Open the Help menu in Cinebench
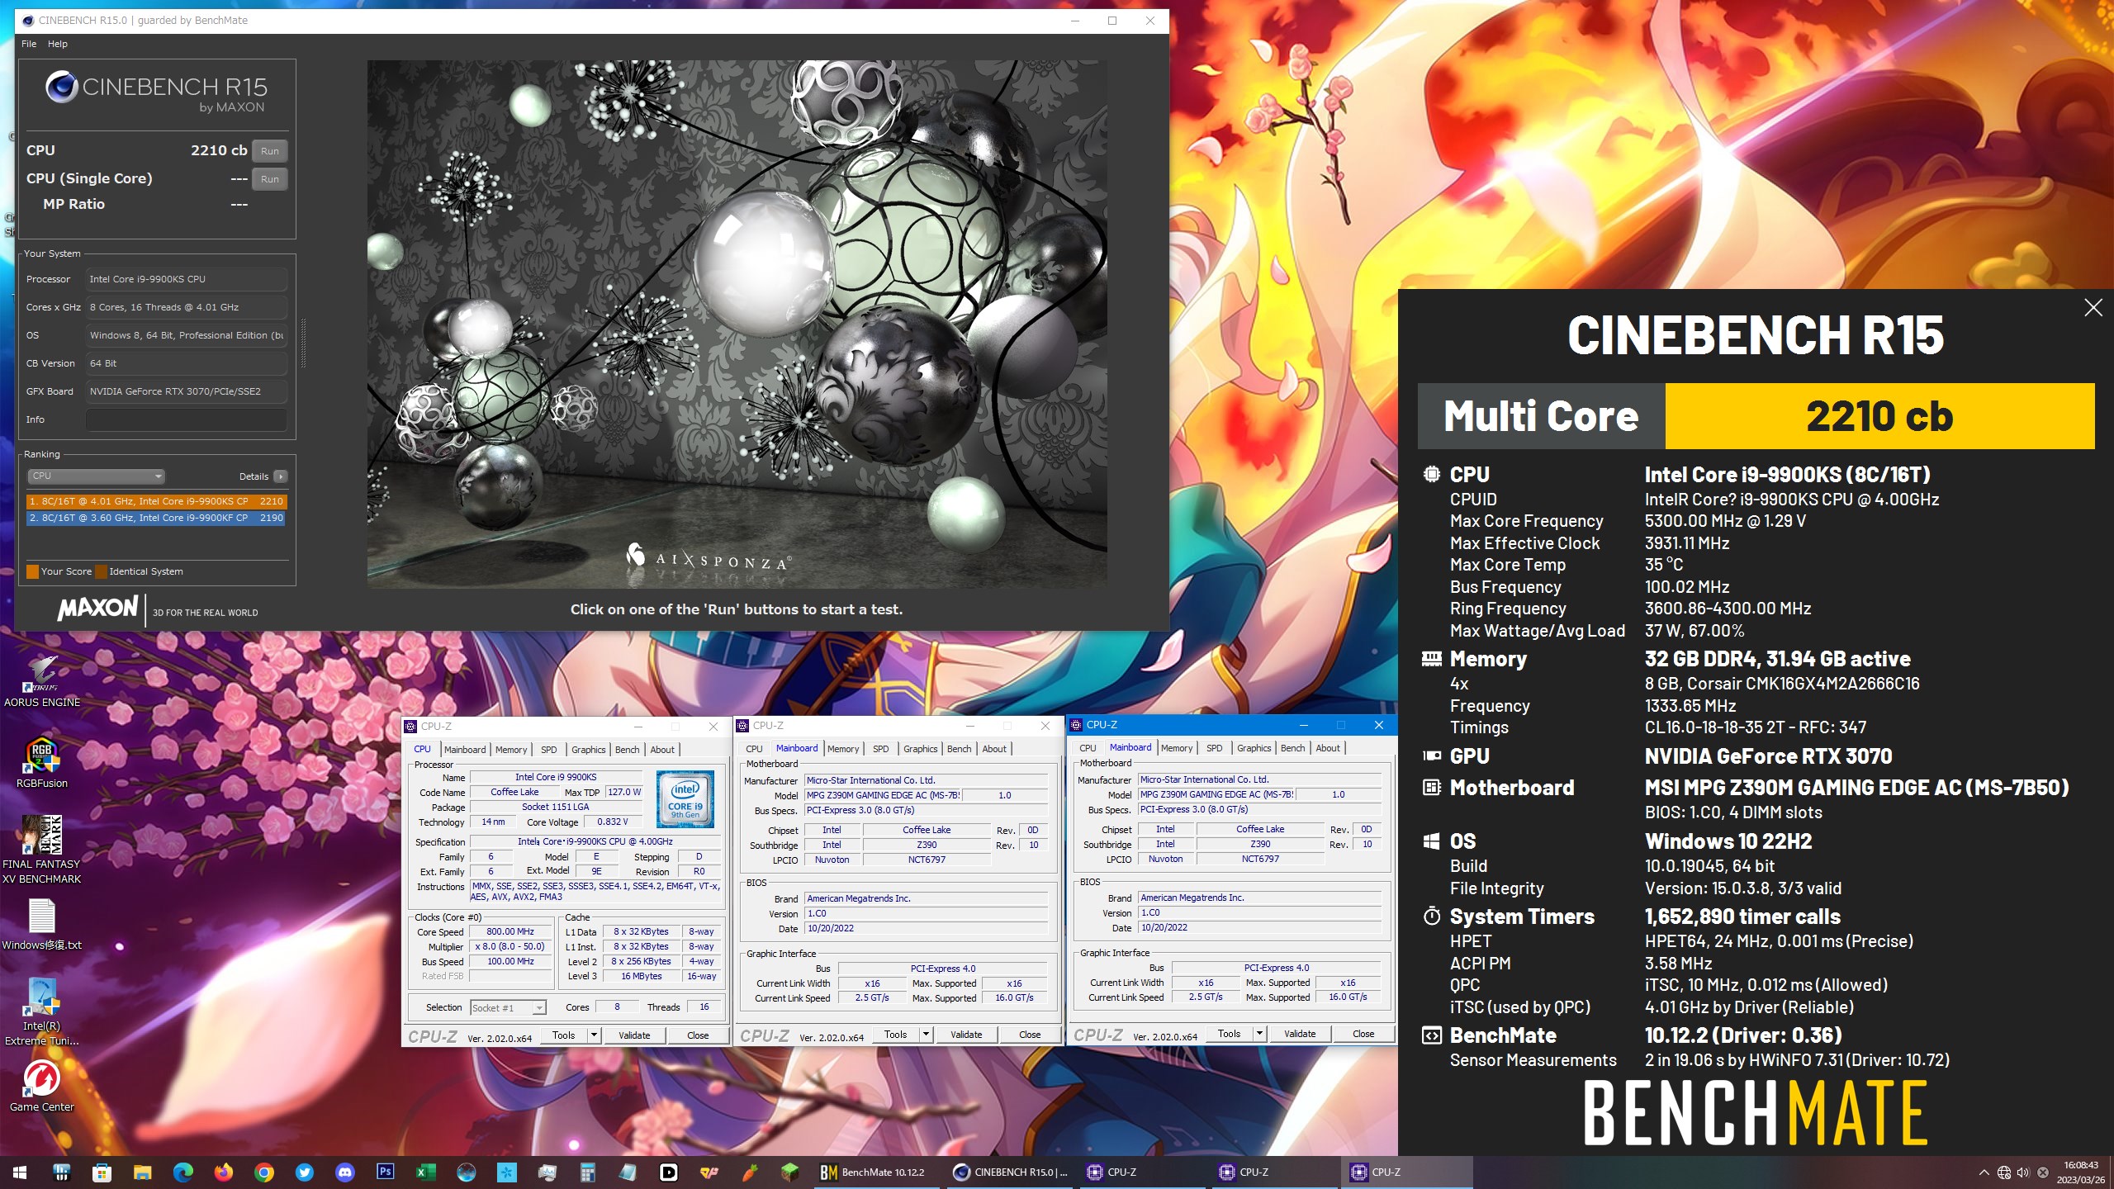Screen dimensions: 2114x1189 (x=58, y=44)
